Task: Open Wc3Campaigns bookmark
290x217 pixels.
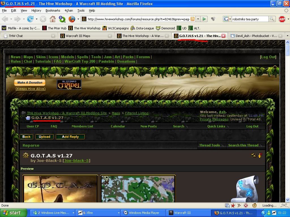Action: pyautogui.click(x=116, y=28)
